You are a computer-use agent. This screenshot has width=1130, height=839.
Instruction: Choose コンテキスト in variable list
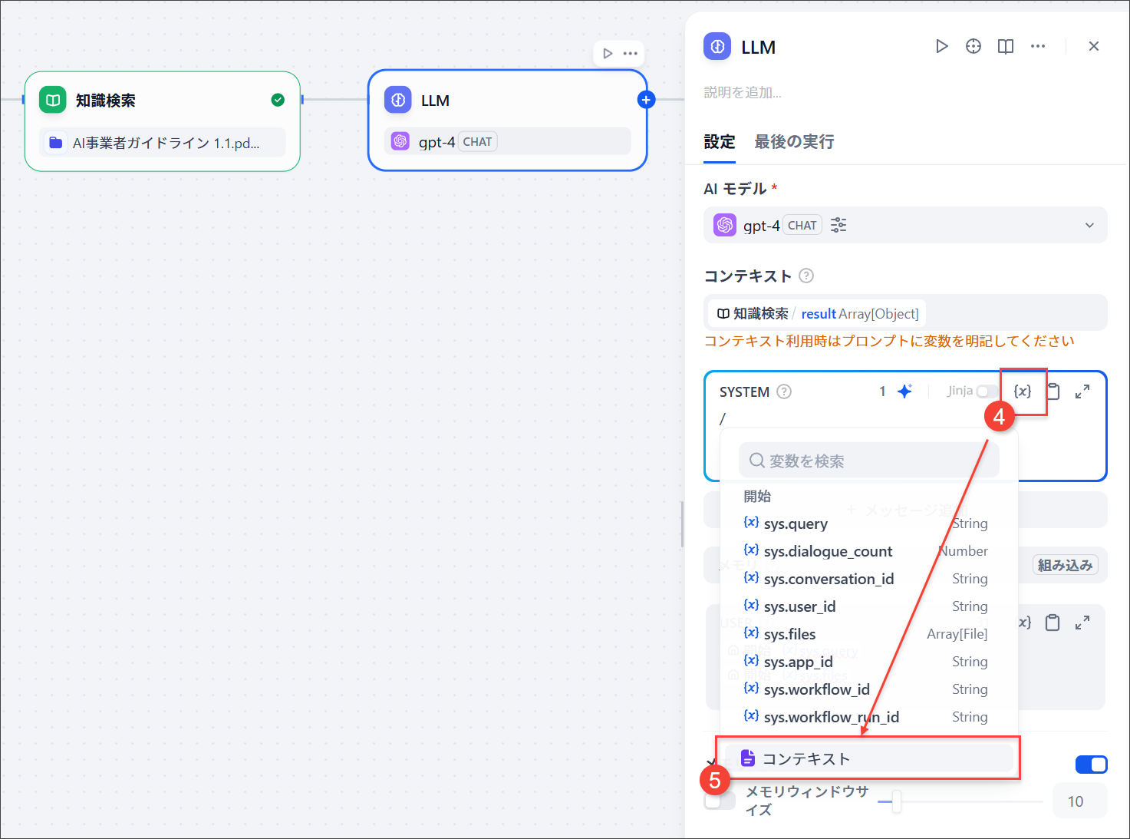point(868,758)
